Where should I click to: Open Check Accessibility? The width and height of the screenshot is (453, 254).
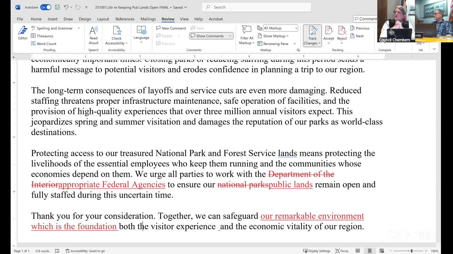click(x=116, y=34)
